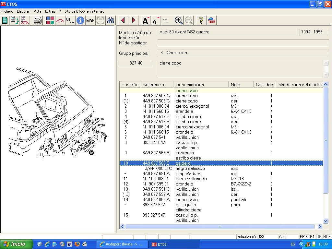Click the greyed zoom out magnifier icon
Screen dimensions: 332x249
coord(189,20)
